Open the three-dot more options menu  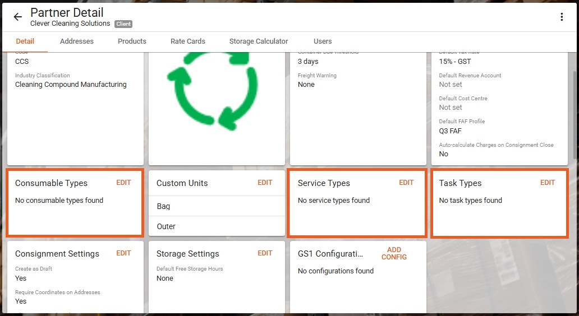(x=561, y=17)
